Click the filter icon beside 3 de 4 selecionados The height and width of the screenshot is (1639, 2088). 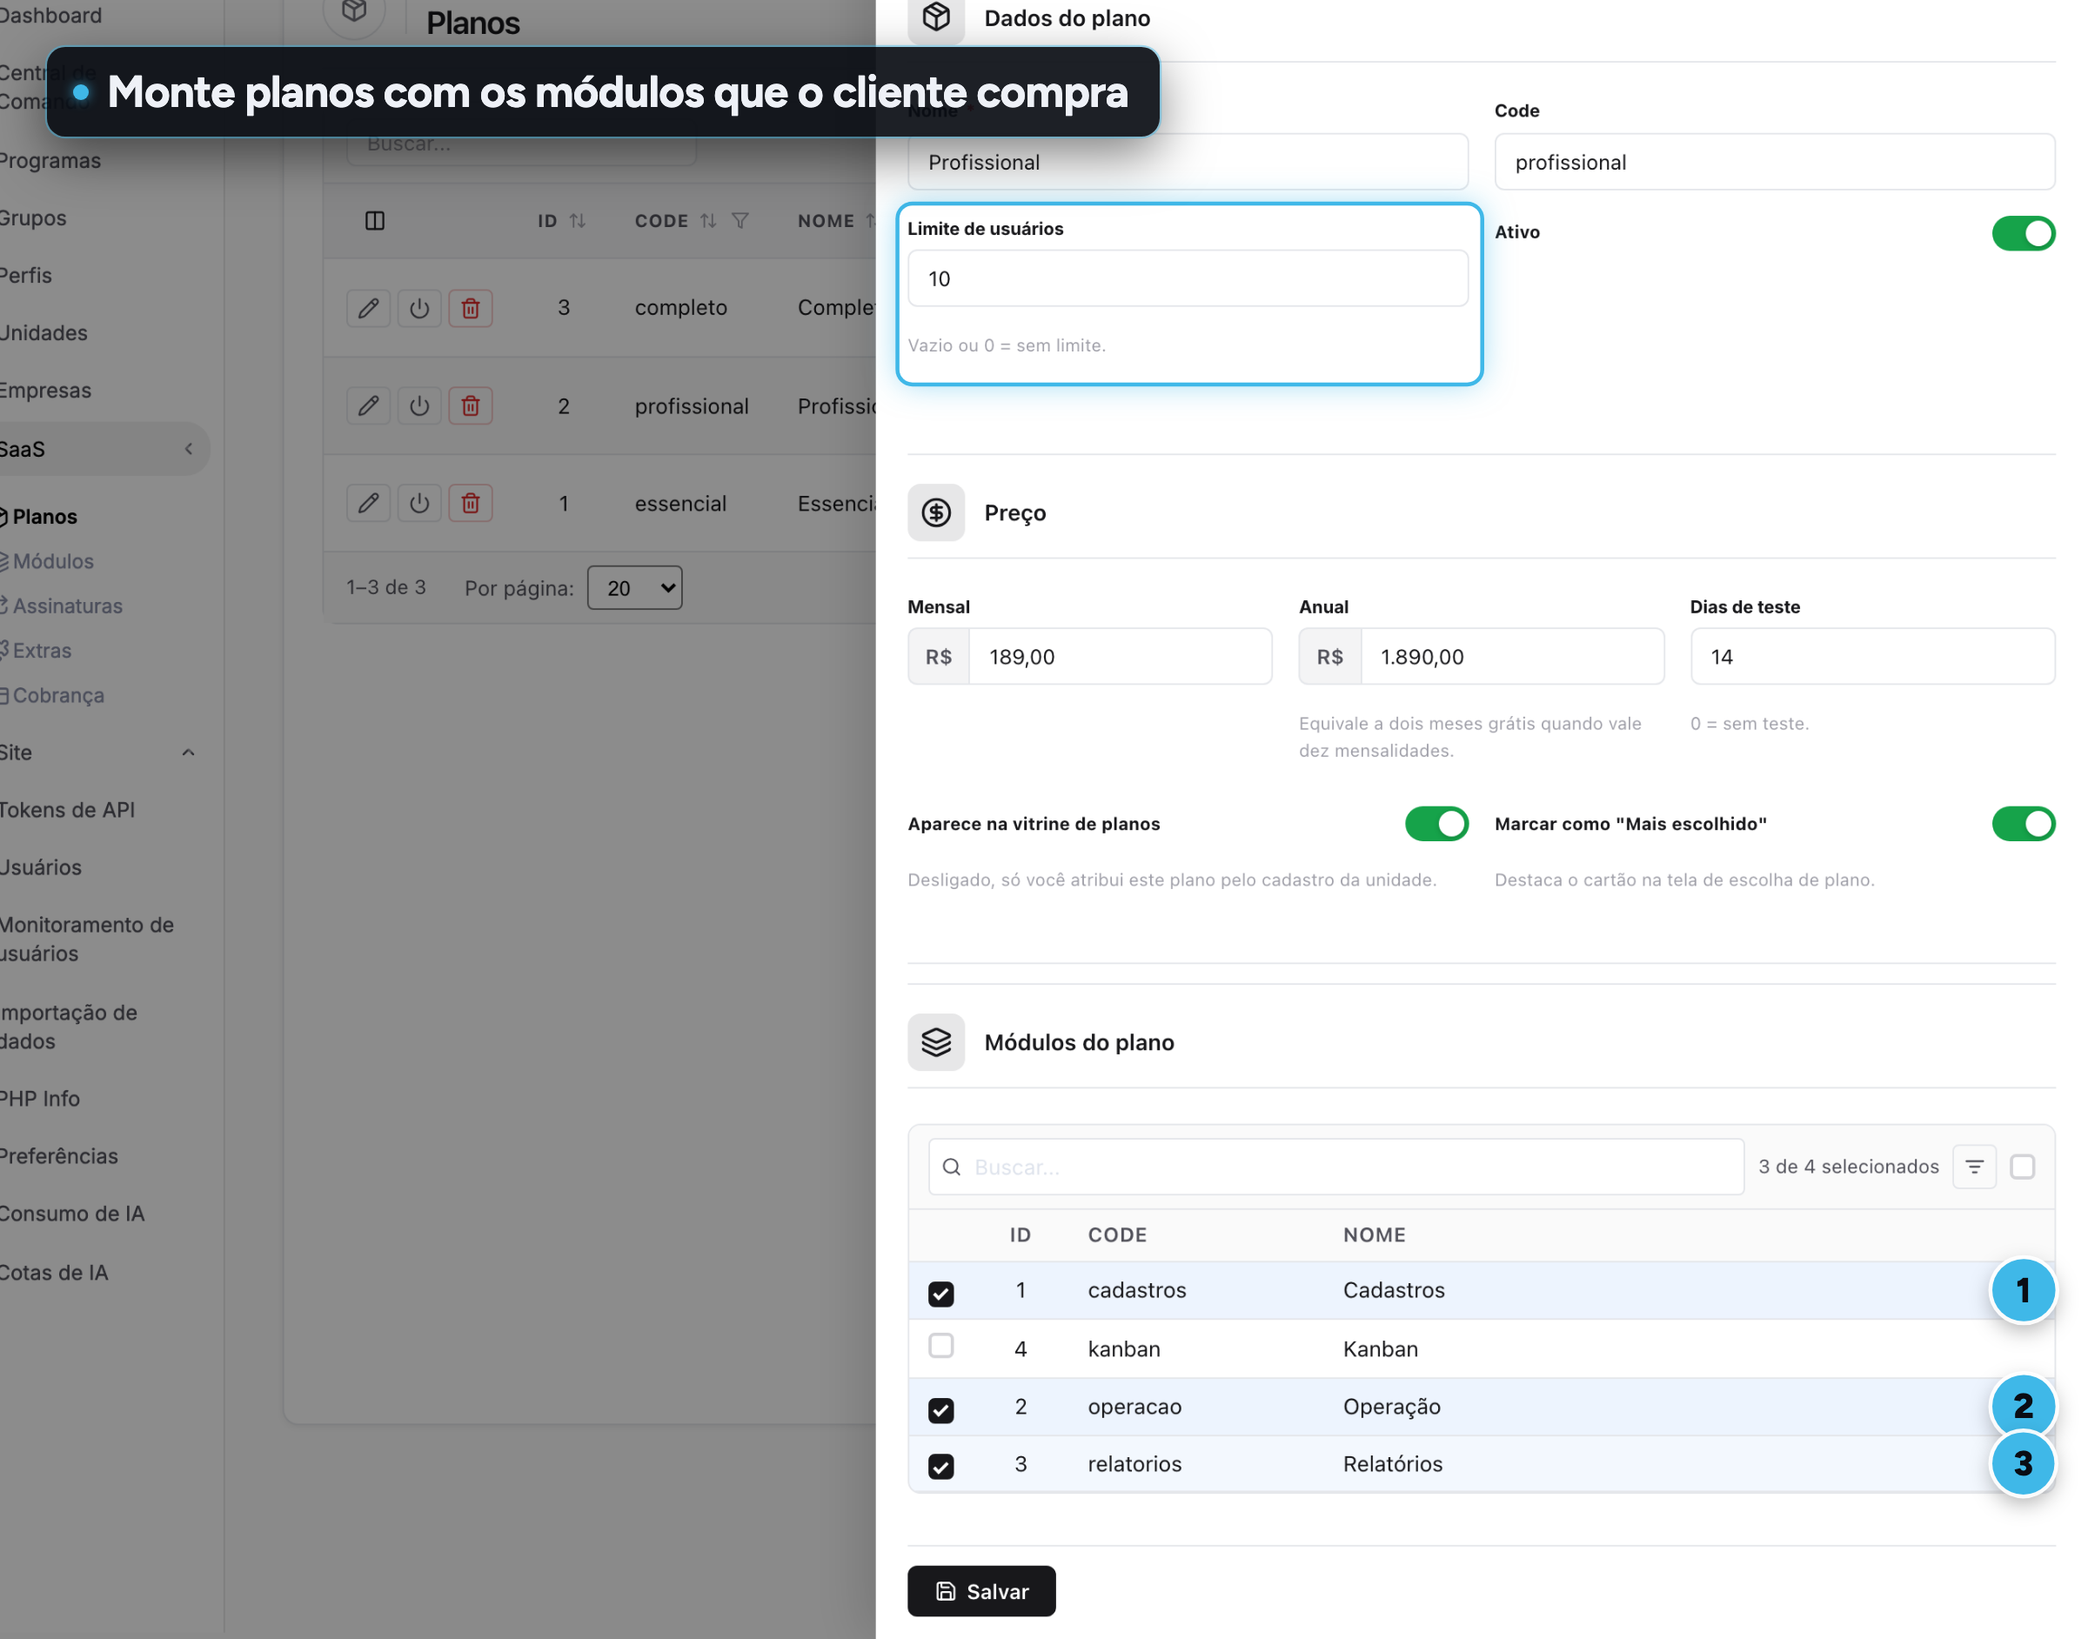1974,1167
